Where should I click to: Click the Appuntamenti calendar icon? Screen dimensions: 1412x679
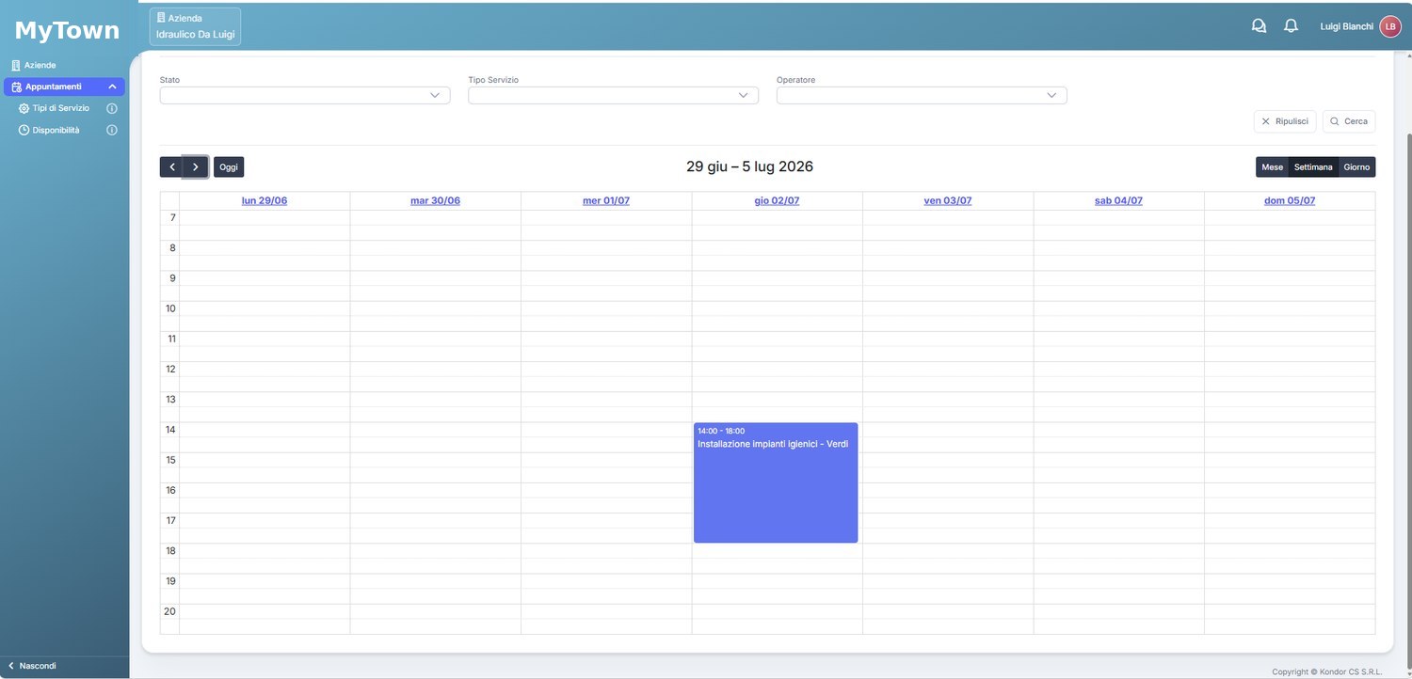pyautogui.click(x=16, y=87)
